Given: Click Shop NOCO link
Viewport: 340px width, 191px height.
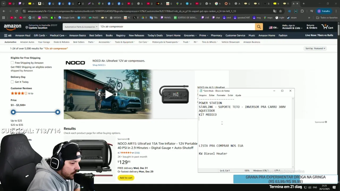Looking at the screenshot, I should point(99,65).
